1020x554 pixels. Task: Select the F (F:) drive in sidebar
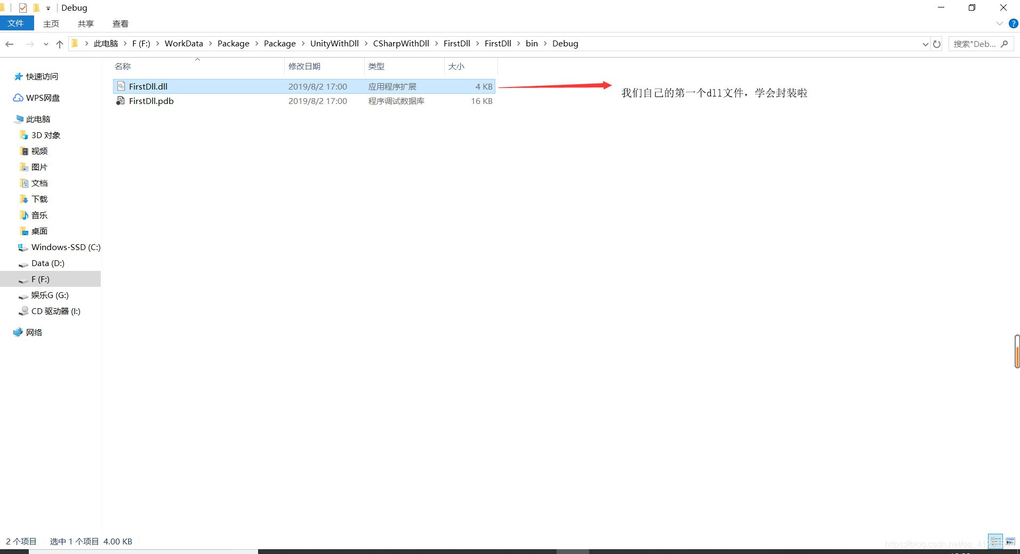[51, 279]
